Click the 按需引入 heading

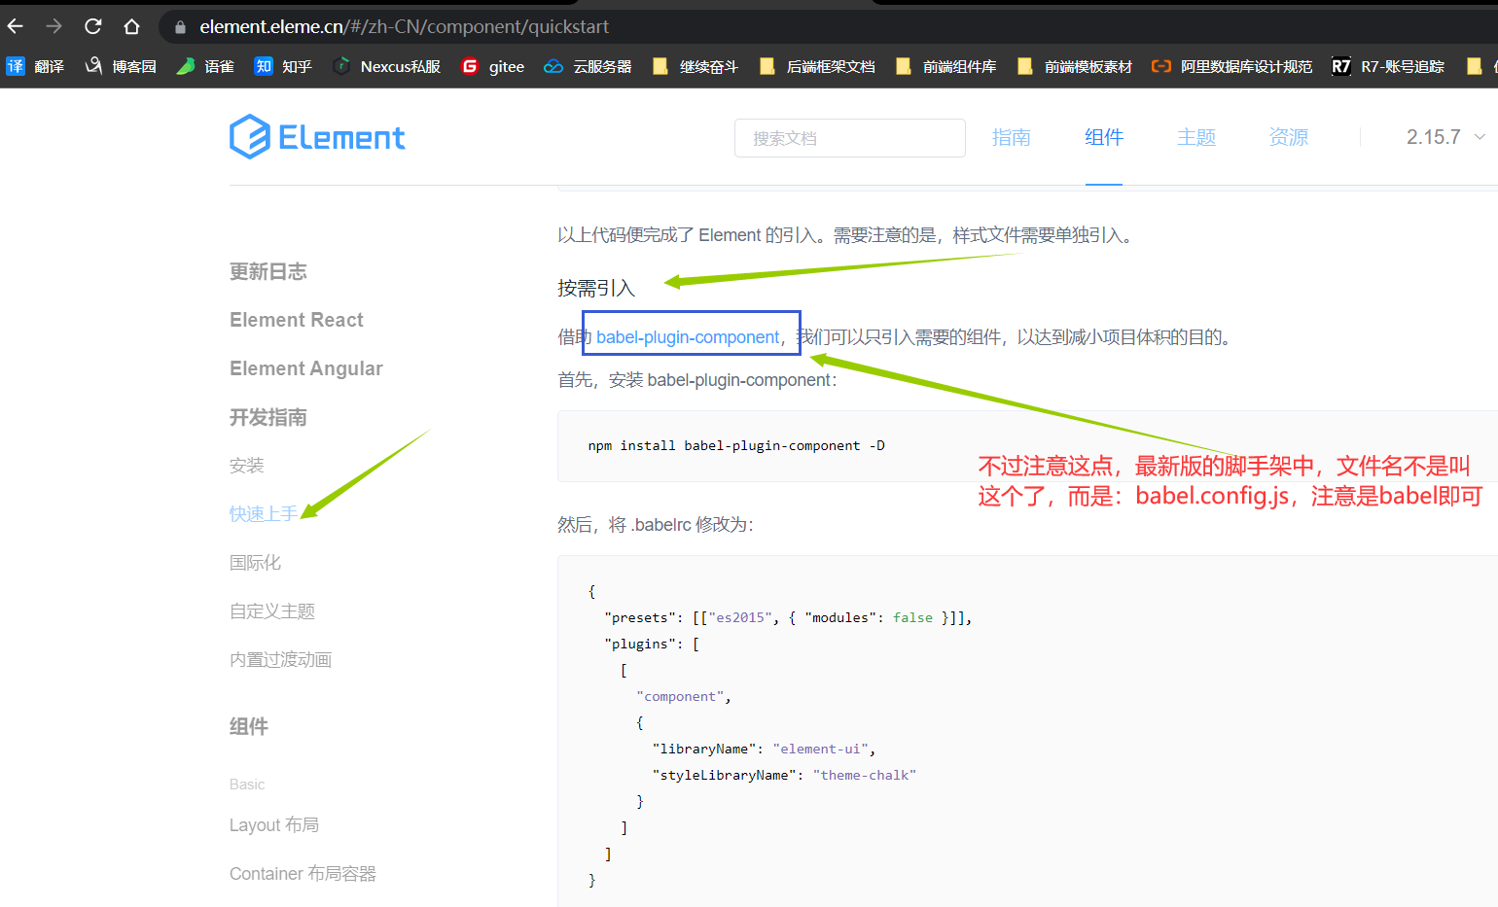click(x=596, y=289)
